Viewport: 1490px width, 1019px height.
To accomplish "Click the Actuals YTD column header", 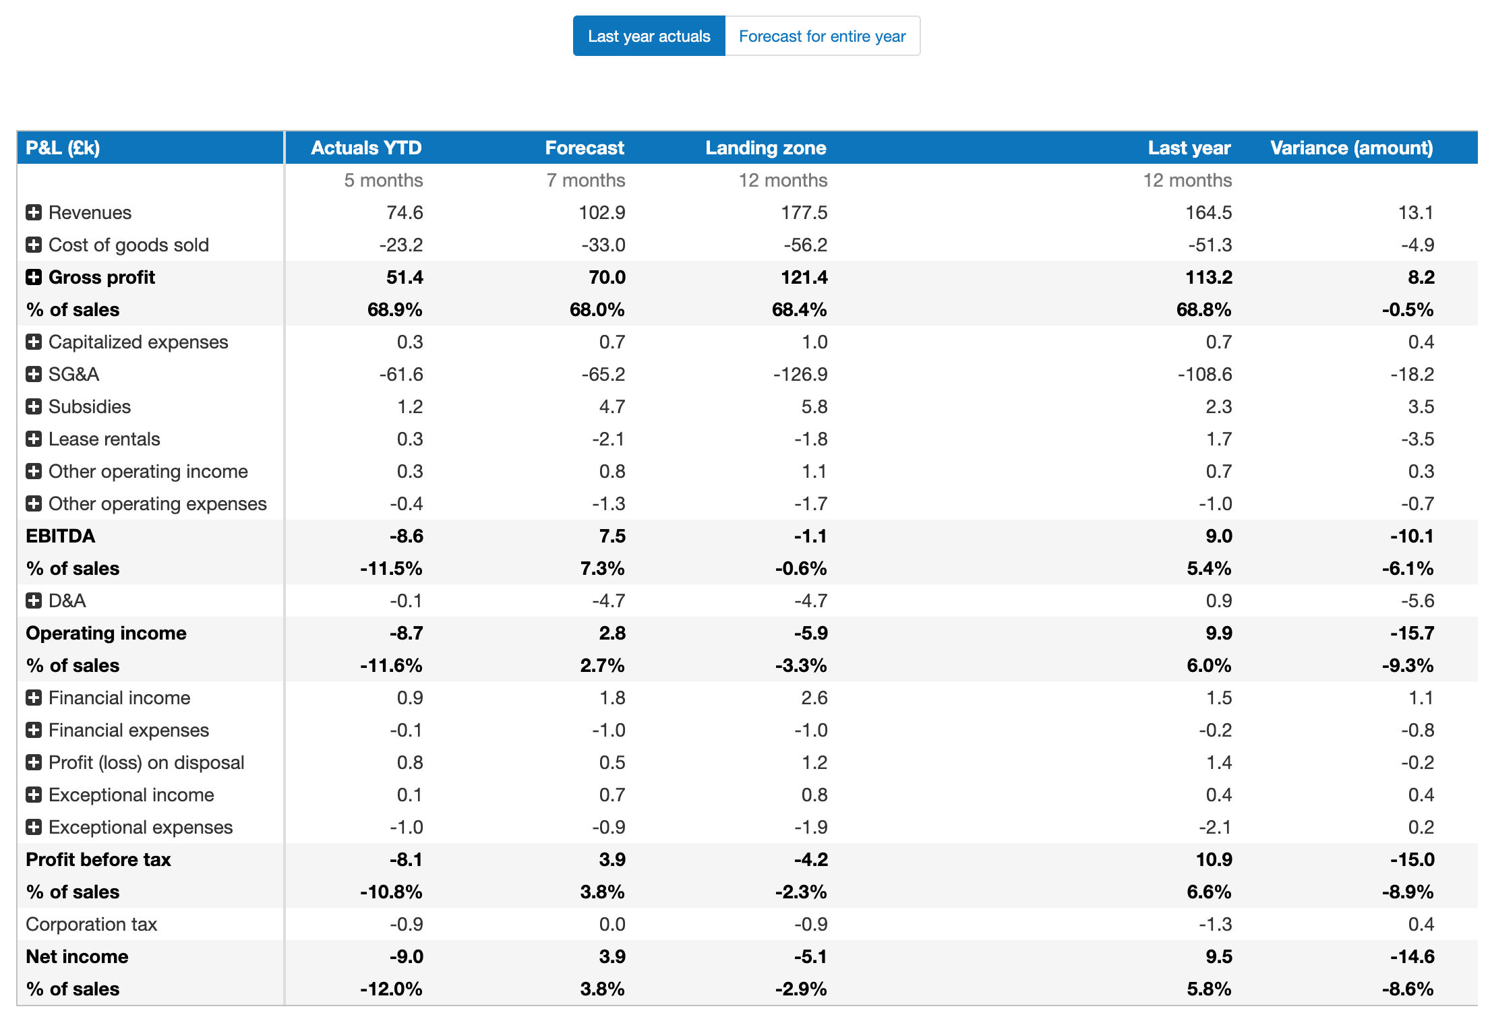I will [366, 148].
